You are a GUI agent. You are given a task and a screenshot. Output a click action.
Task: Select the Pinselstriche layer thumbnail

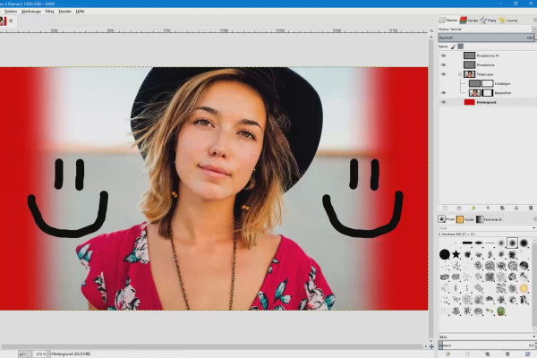click(x=469, y=64)
